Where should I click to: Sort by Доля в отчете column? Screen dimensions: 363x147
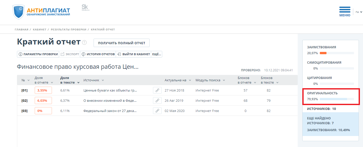click(x=52, y=83)
